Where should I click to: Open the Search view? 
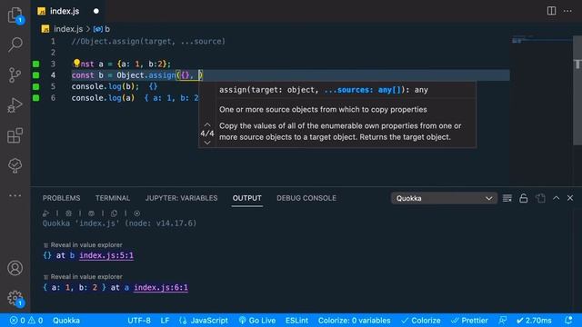tap(15, 45)
